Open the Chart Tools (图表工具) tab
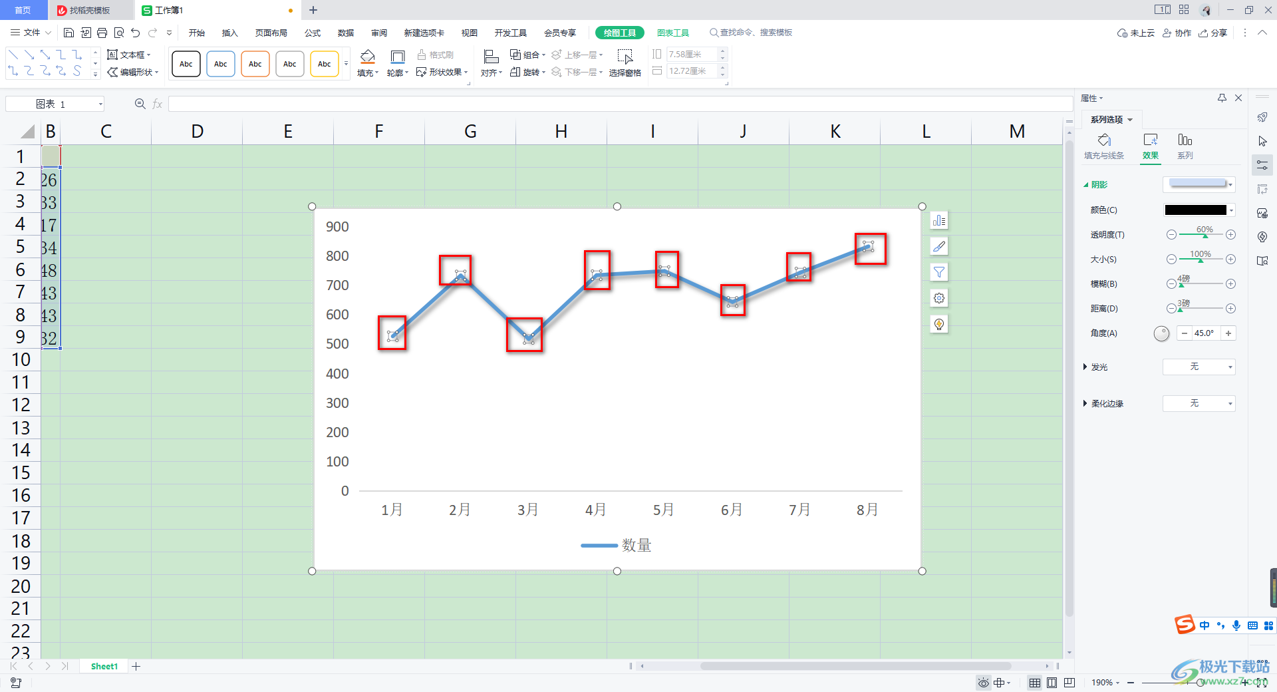 (x=673, y=33)
